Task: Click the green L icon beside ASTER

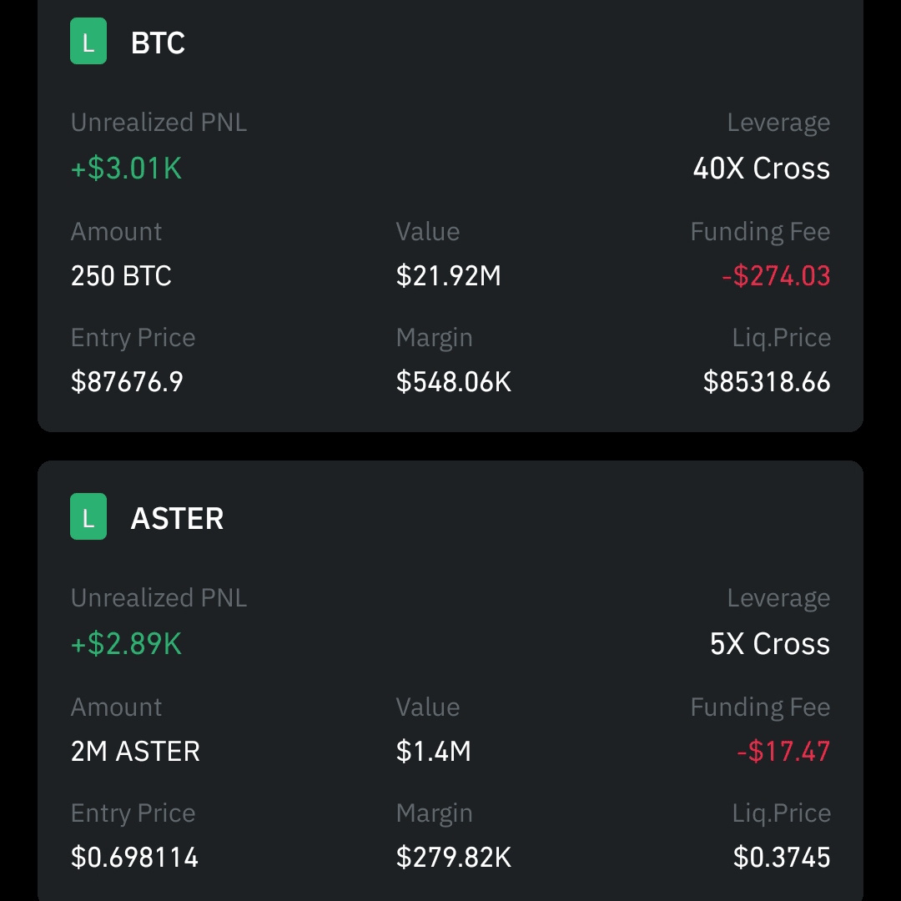Action: click(88, 516)
